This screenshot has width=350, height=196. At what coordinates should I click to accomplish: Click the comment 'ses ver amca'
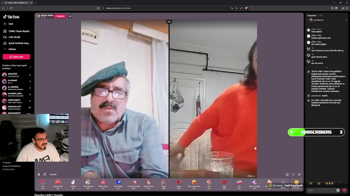click(317, 63)
